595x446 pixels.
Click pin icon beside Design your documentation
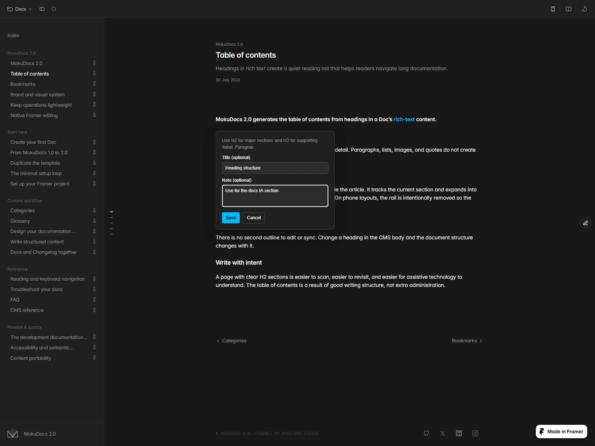[94, 231]
